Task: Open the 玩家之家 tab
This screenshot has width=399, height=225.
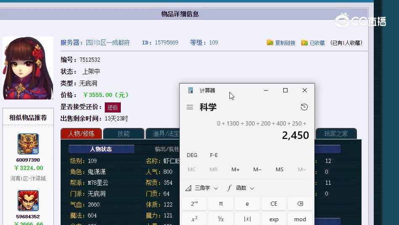Action: pos(336,133)
